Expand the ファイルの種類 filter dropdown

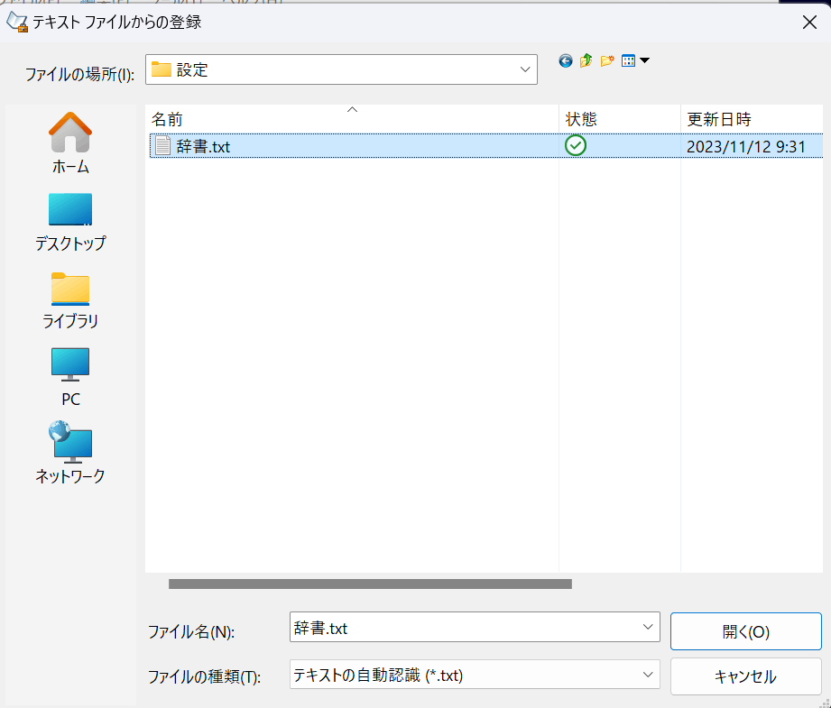tap(648, 675)
